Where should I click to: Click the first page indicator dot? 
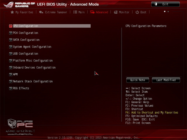point(165,12)
